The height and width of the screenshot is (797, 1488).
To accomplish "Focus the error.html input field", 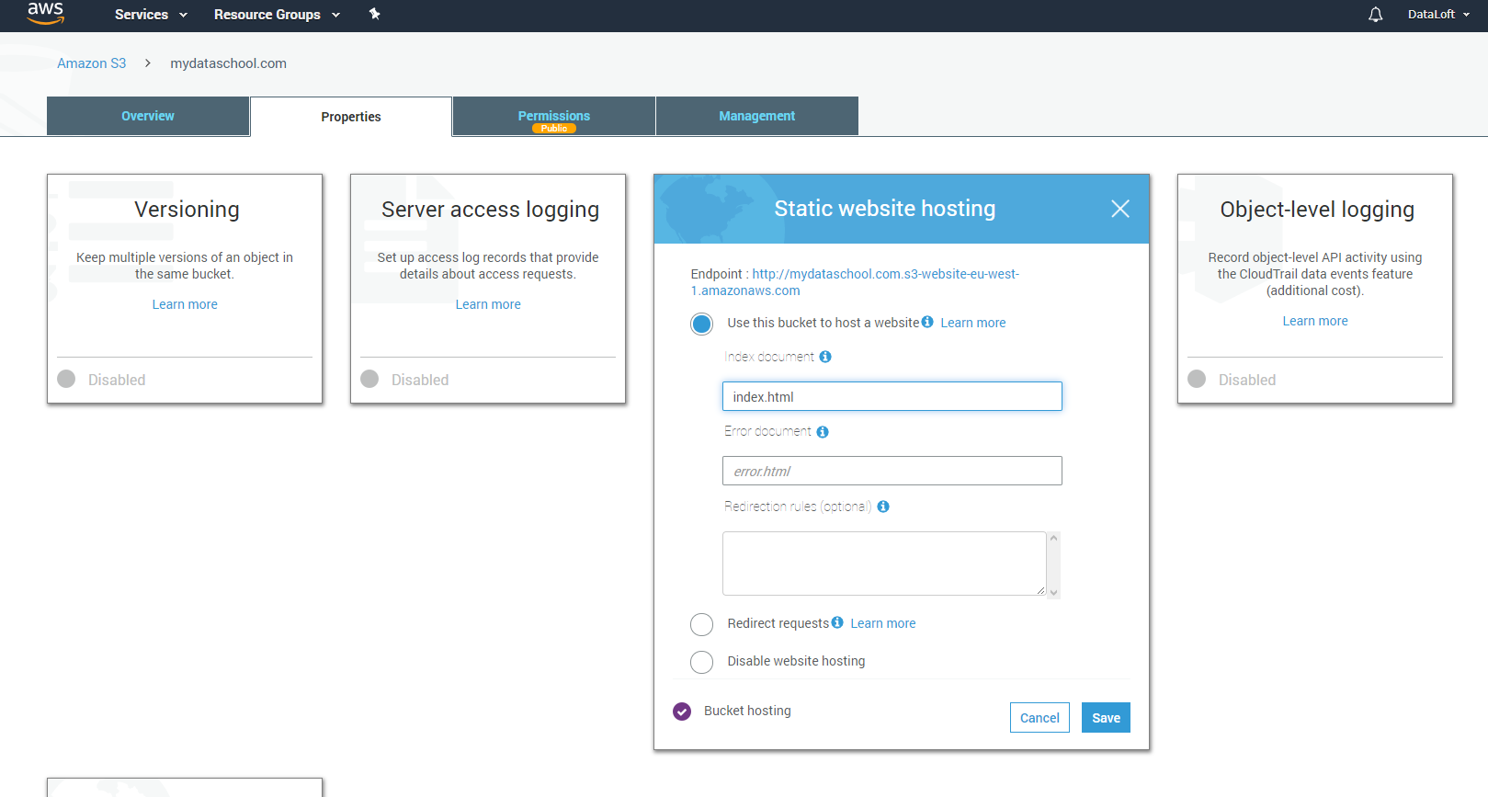I will pyautogui.click(x=892, y=471).
